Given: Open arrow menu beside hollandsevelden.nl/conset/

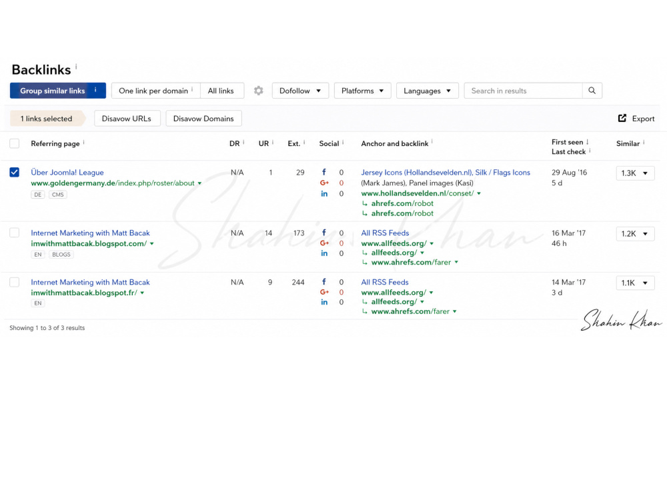Looking at the screenshot, I should coord(479,193).
